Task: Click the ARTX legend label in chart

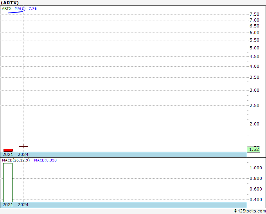Action: pyautogui.click(x=7, y=9)
